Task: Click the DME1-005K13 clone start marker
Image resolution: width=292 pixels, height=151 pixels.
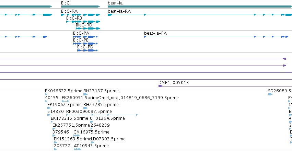Action: click(160, 86)
